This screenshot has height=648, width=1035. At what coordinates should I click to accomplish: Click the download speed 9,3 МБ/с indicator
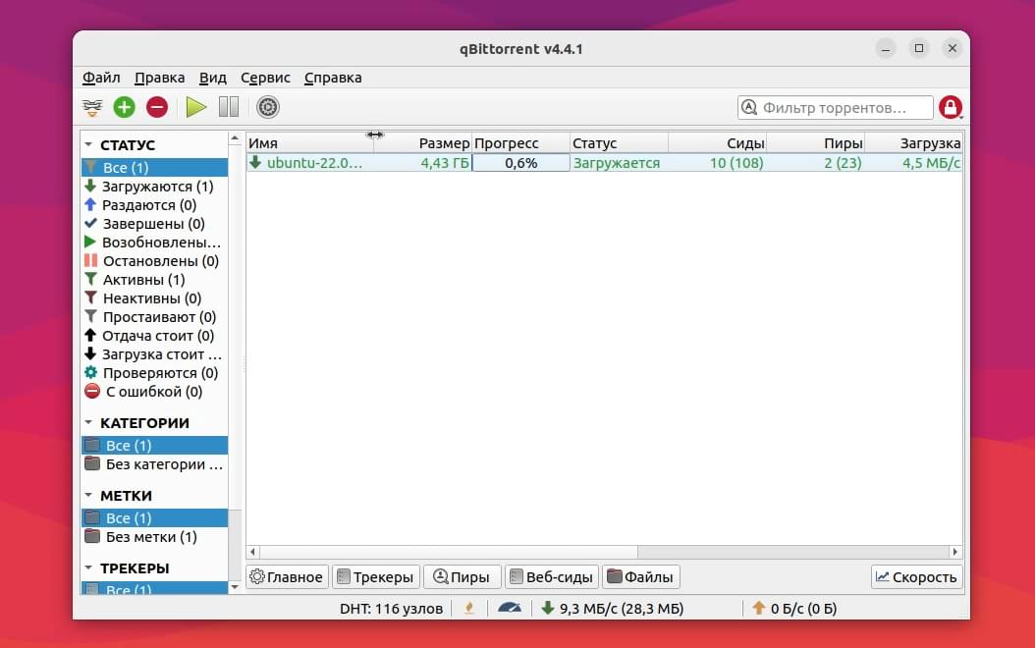tap(613, 608)
